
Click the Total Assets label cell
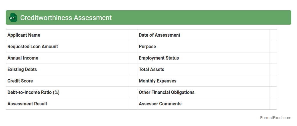[151, 70]
